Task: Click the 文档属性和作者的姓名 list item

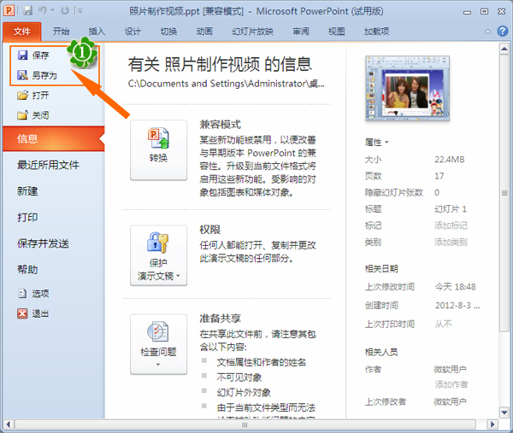Action: tap(262, 362)
